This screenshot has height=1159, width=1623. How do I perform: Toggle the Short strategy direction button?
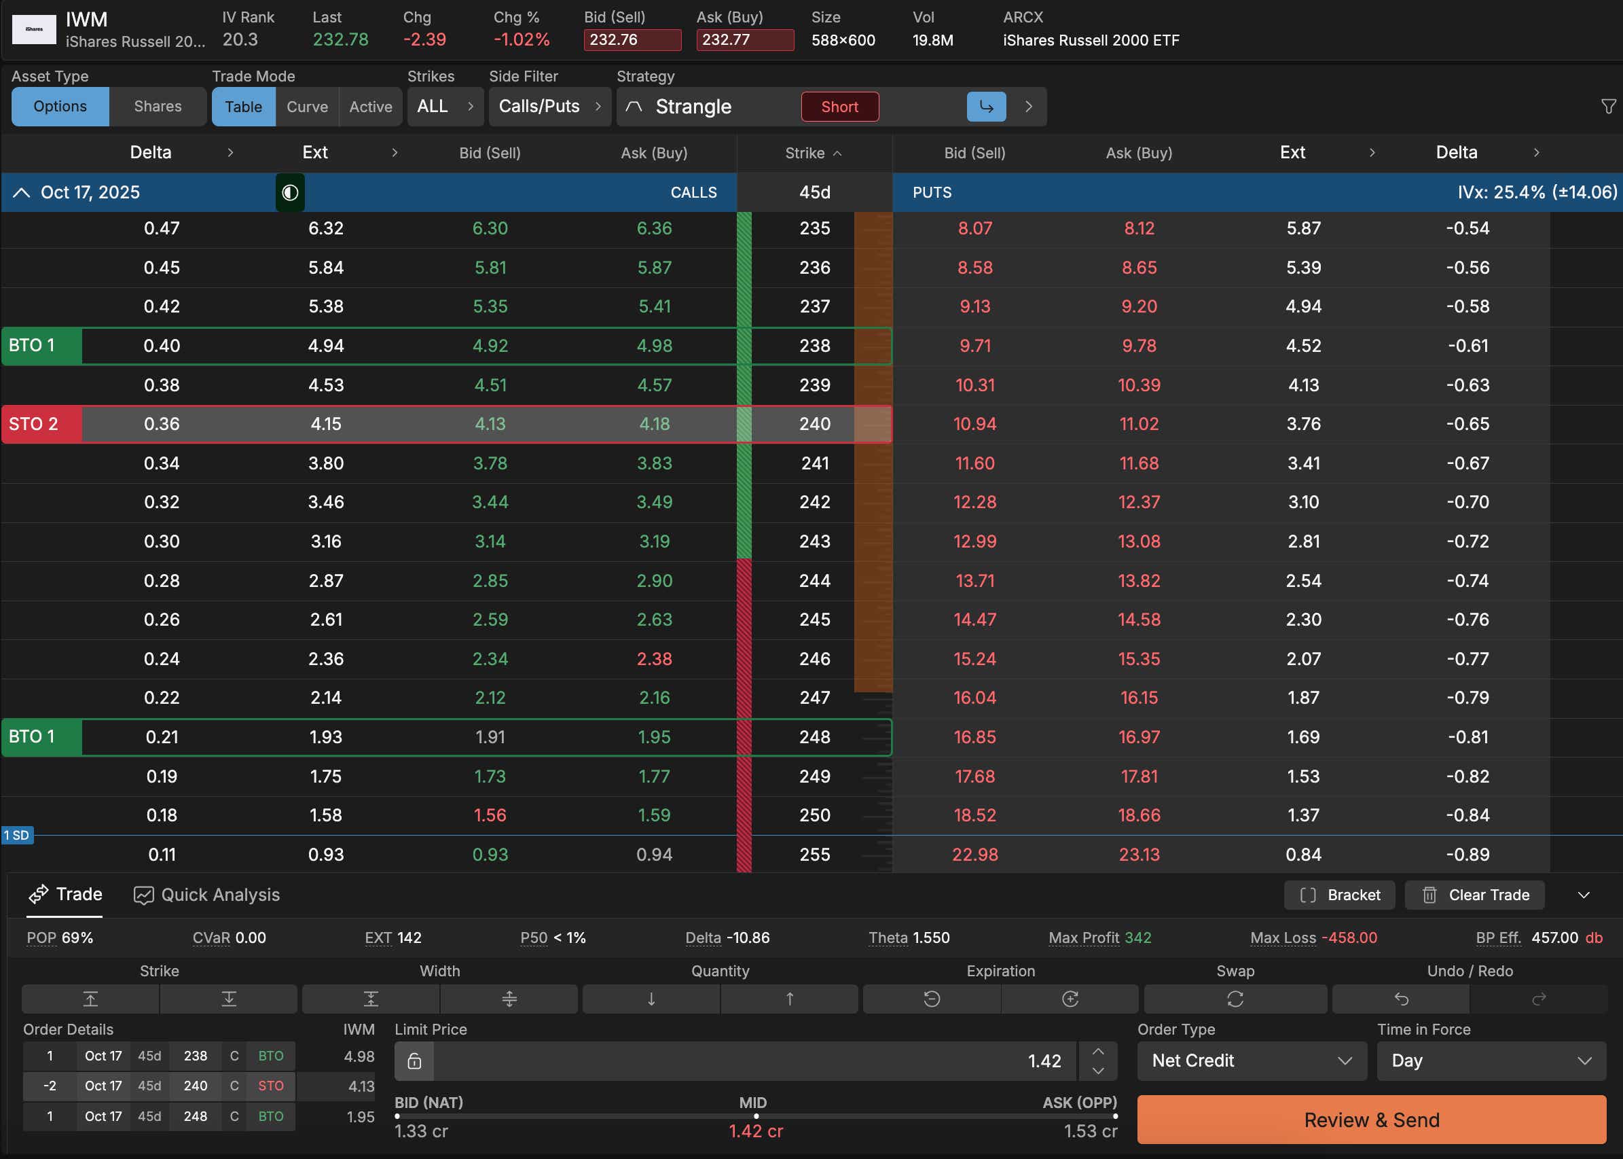click(x=839, y=107)
